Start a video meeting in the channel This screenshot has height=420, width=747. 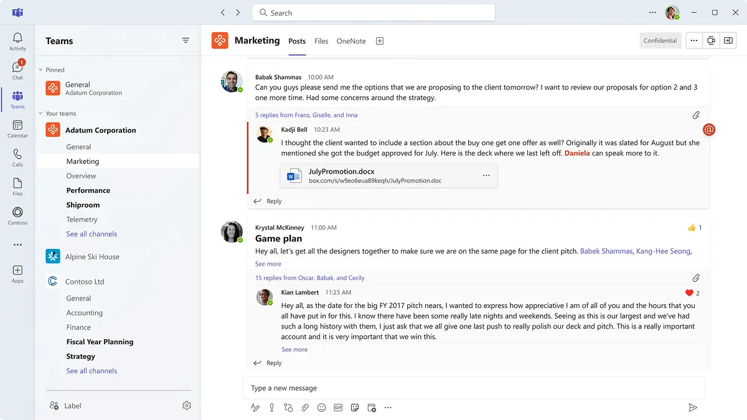711,40
